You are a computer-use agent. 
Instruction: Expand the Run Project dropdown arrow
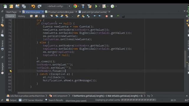click(x=100, y=6)
